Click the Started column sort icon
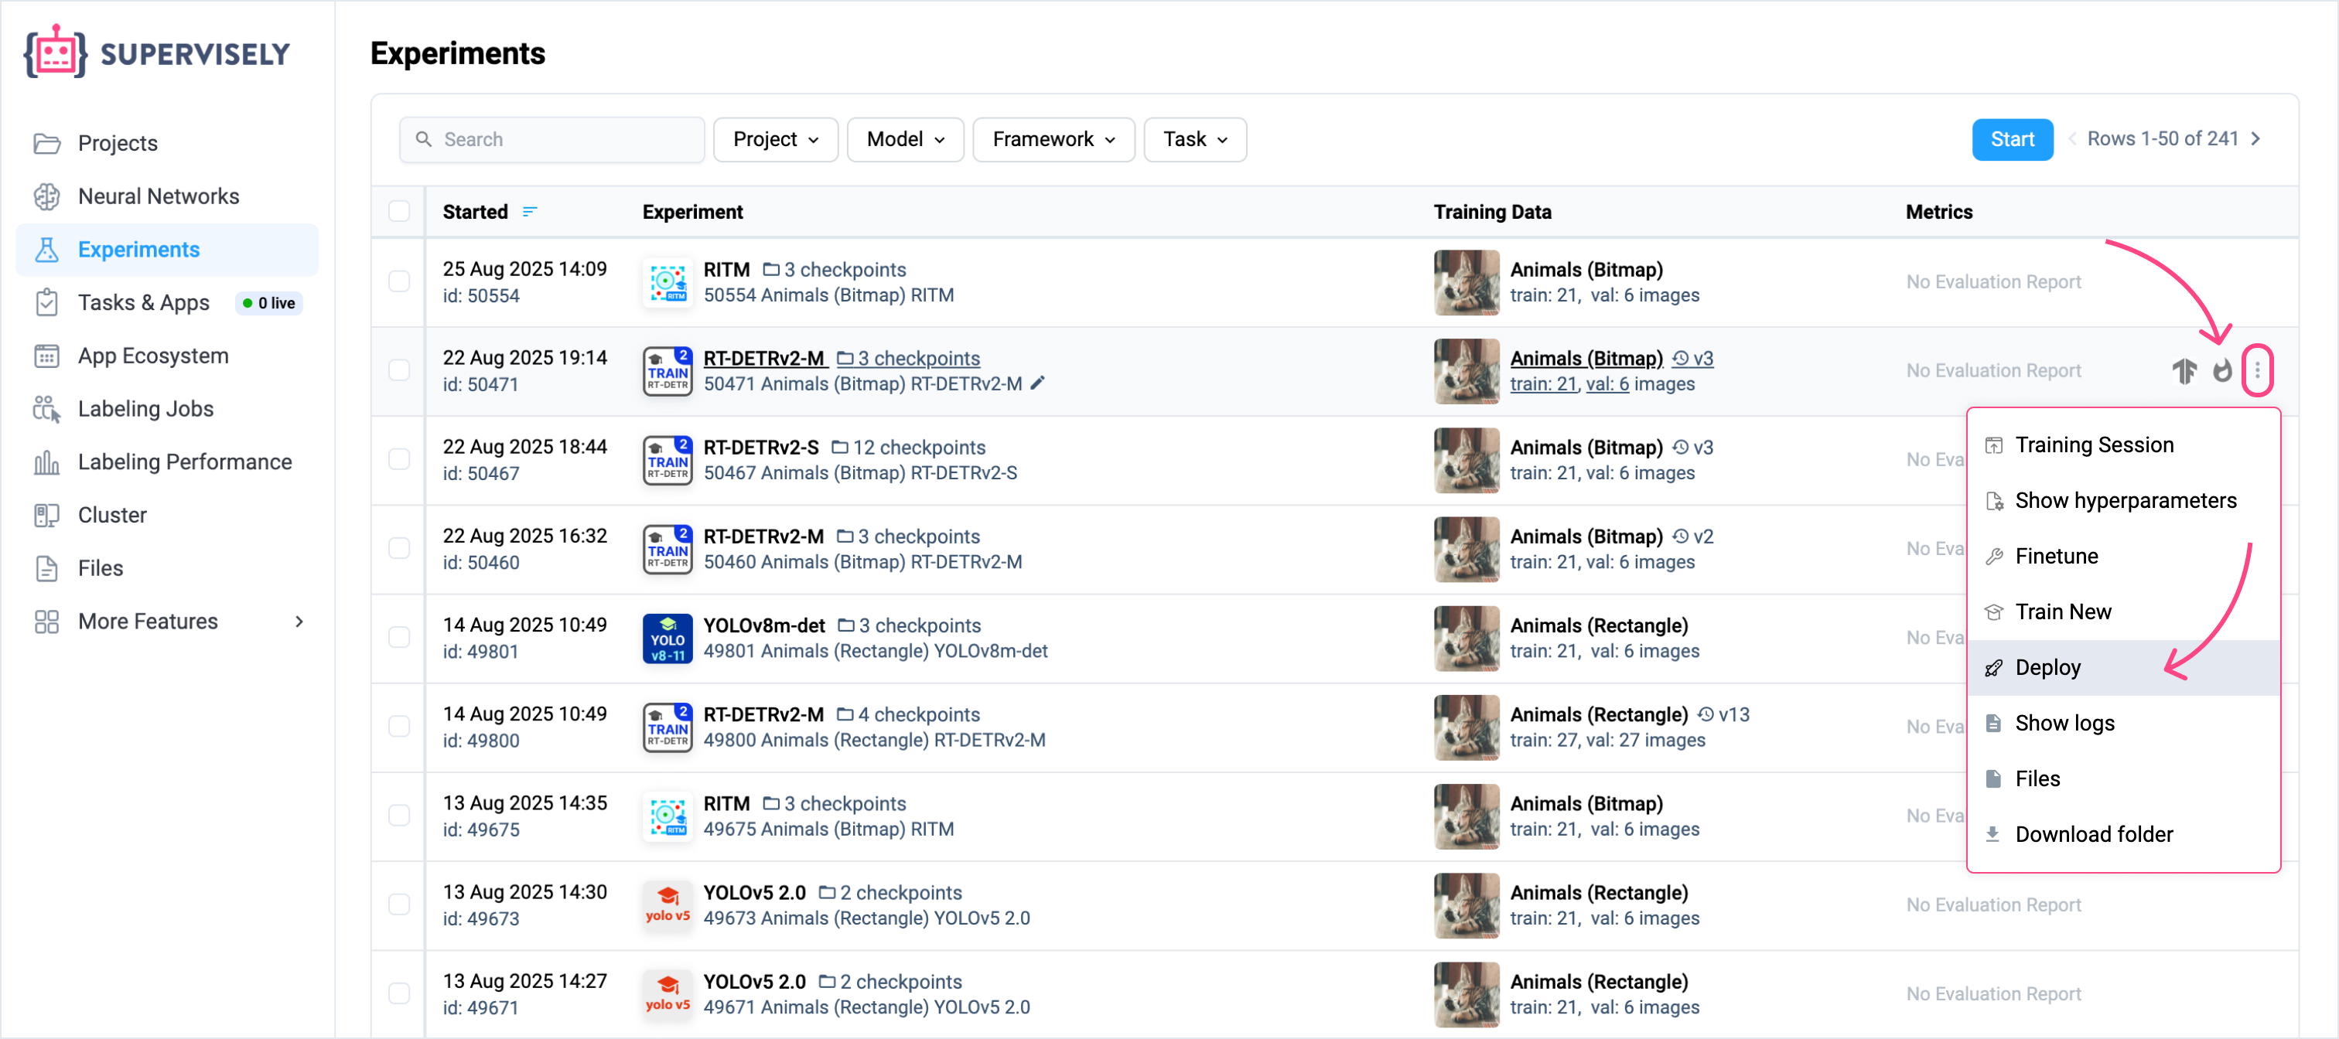Screen dimensions: 2339x1039 529,211
